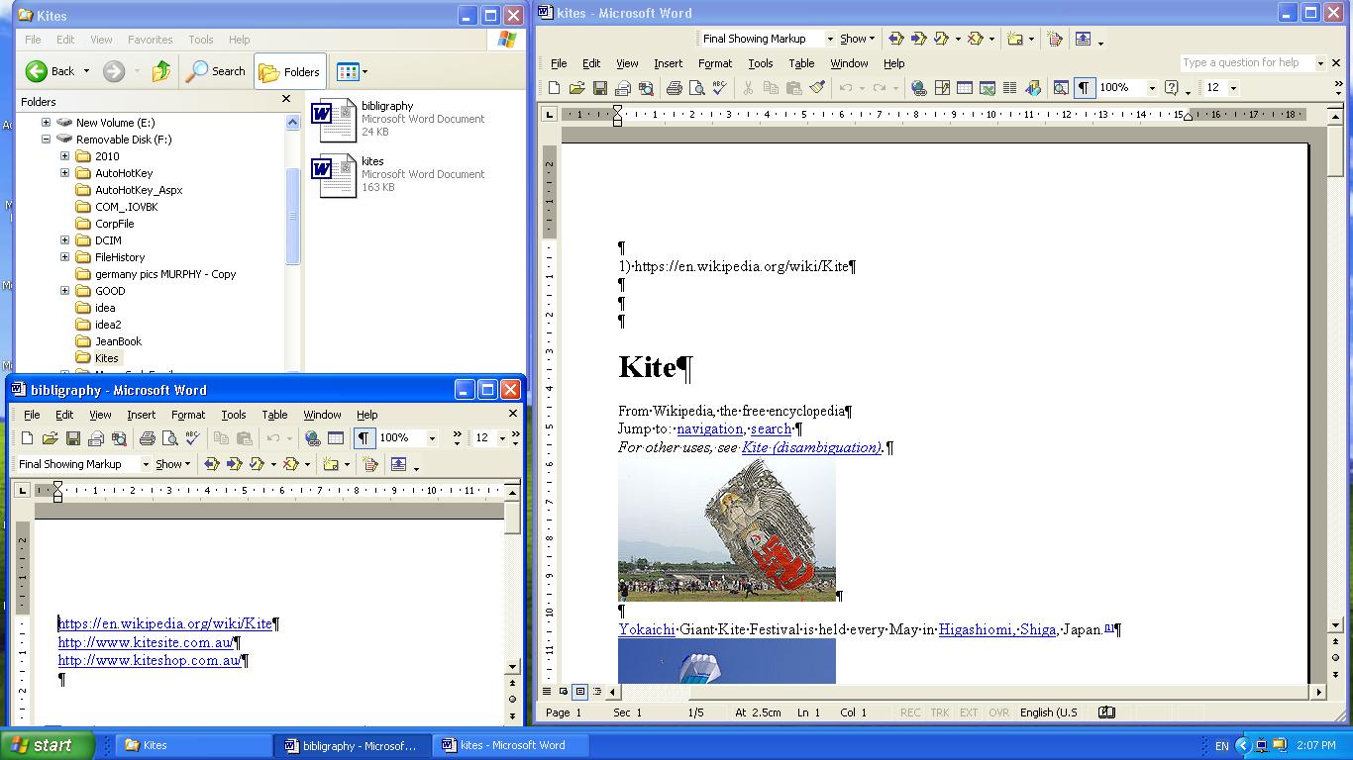Toggle paragraph marks in bibligraphy window
Image resolution: width=1353 pixels, height=760 pixels.
(364, 438)
